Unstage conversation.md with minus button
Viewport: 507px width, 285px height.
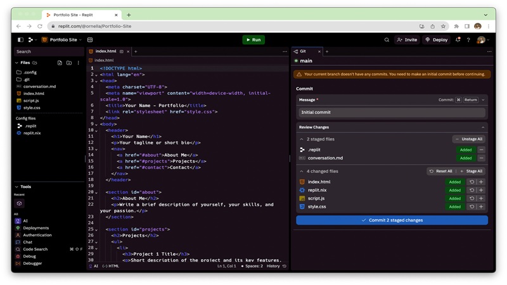(x=481, y=158)
